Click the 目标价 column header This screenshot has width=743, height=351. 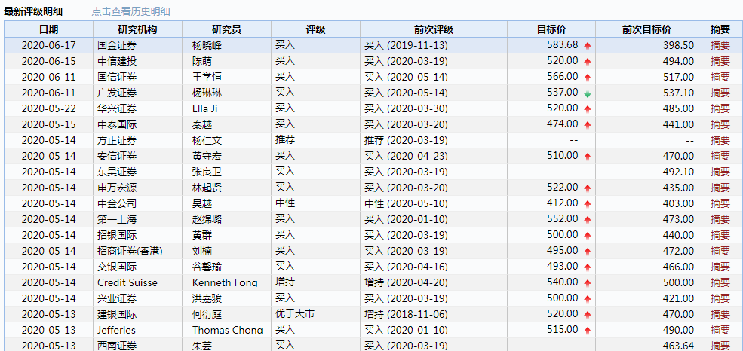pyautogui.click(x=551, y=29)
